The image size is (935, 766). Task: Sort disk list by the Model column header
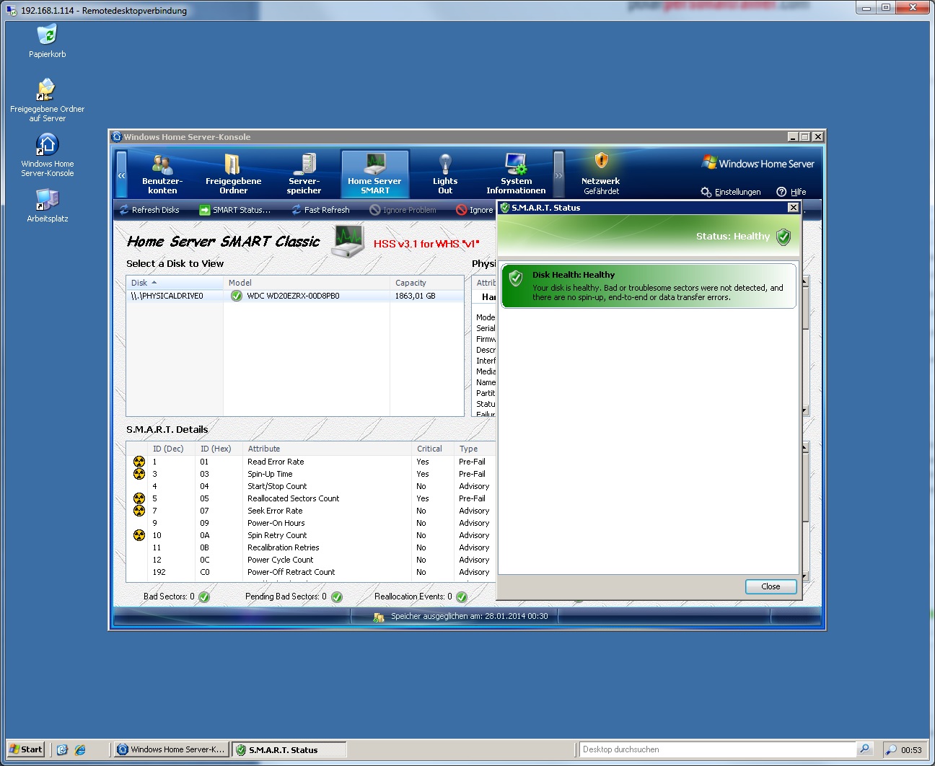coord(307,283)
